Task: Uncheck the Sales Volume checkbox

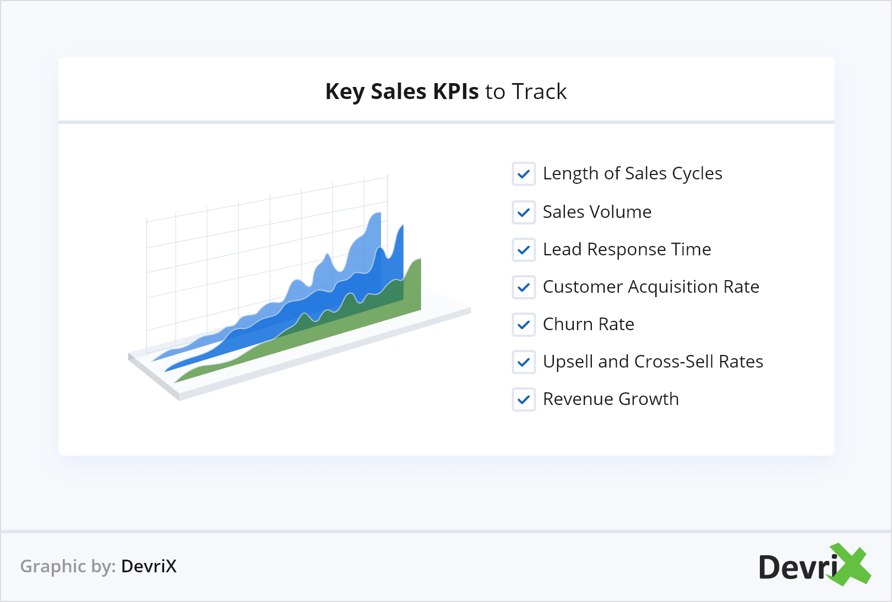Action: (x=524, y=212)
